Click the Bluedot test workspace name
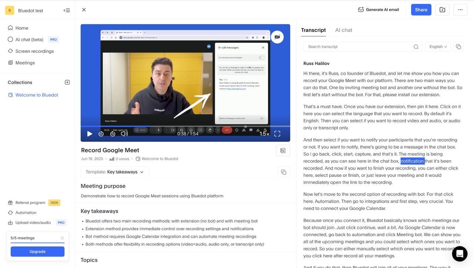The image size is (474, 268). click(x=30, y=10)
